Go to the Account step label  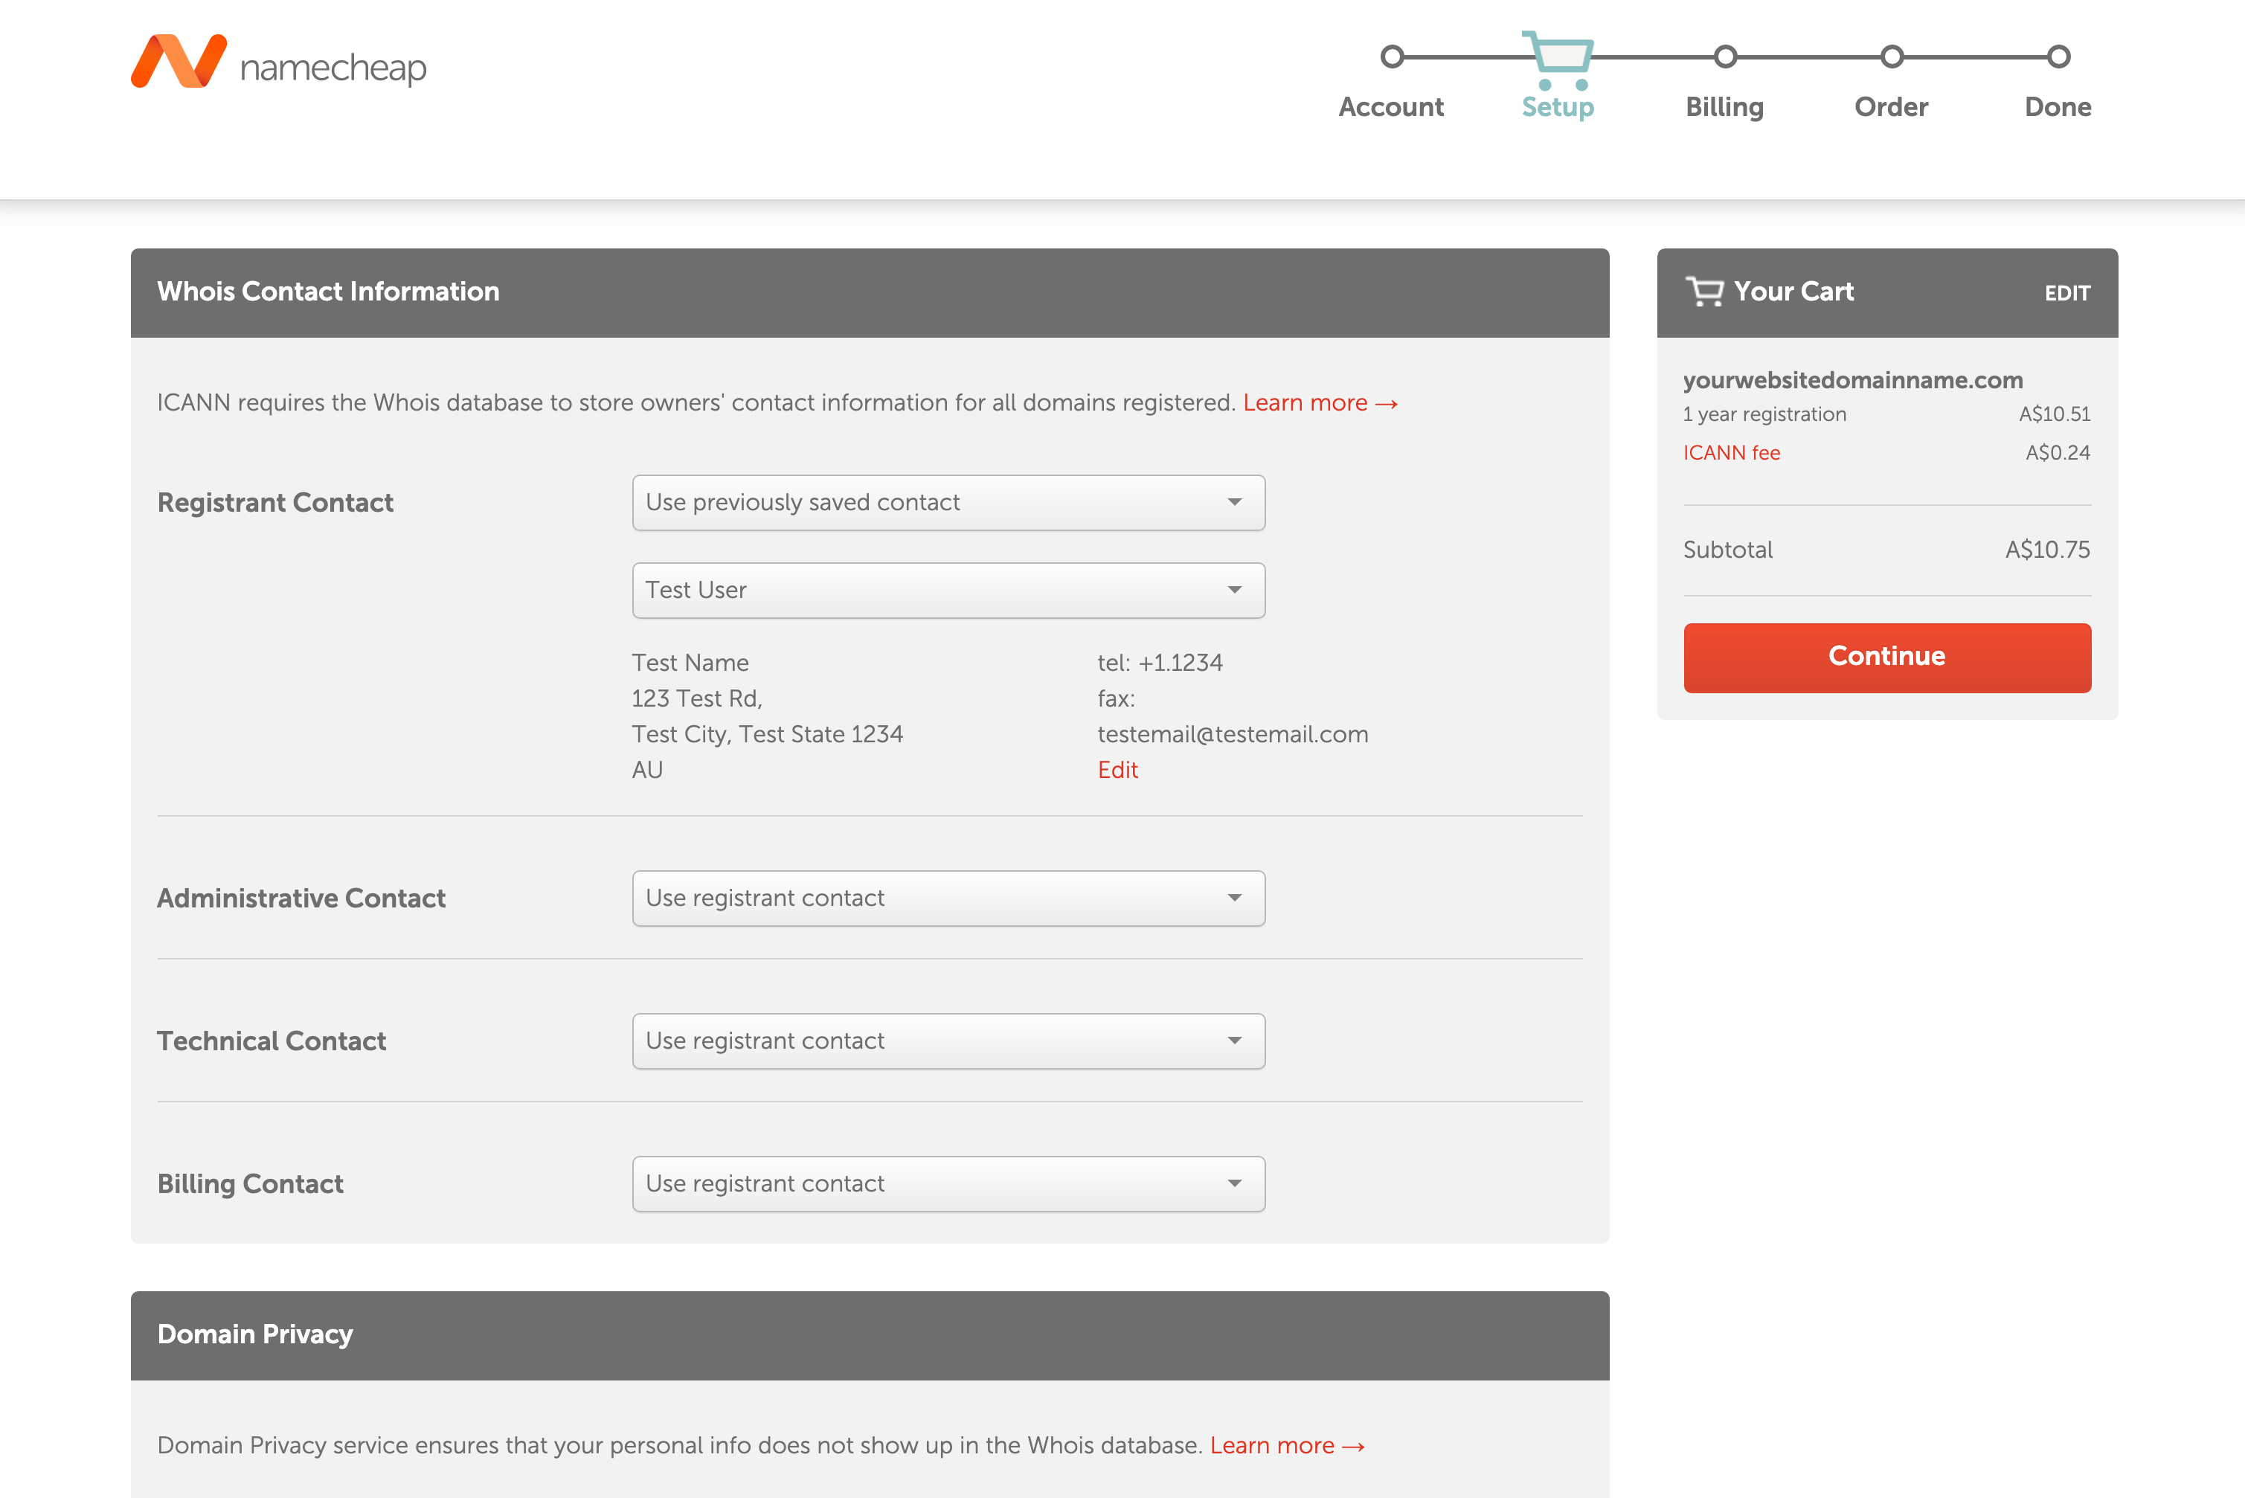(x=1391, y=107)
